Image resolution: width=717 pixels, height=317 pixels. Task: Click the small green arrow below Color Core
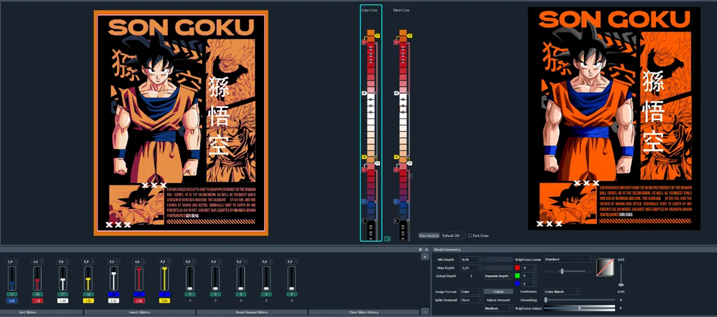[x=387, y=238]
